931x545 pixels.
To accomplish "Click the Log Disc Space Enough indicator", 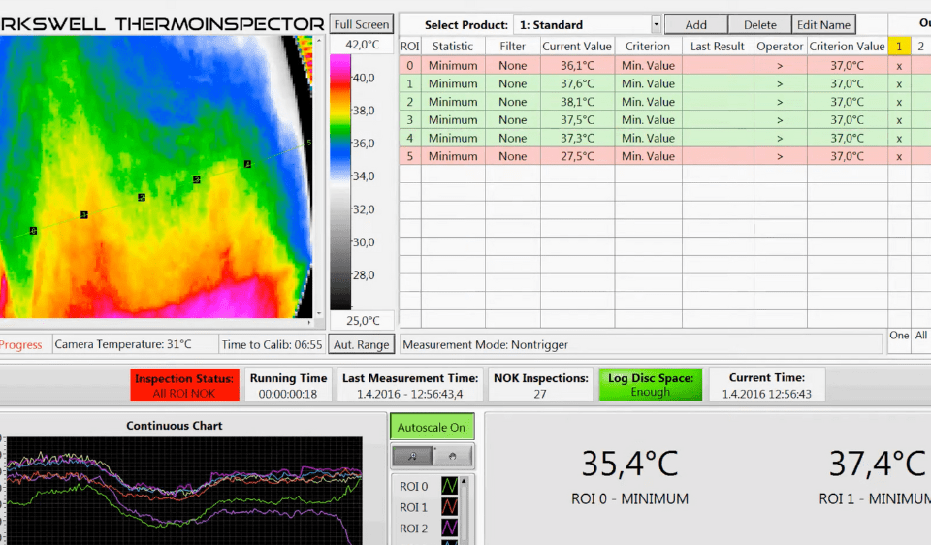I will pos(650,385).
